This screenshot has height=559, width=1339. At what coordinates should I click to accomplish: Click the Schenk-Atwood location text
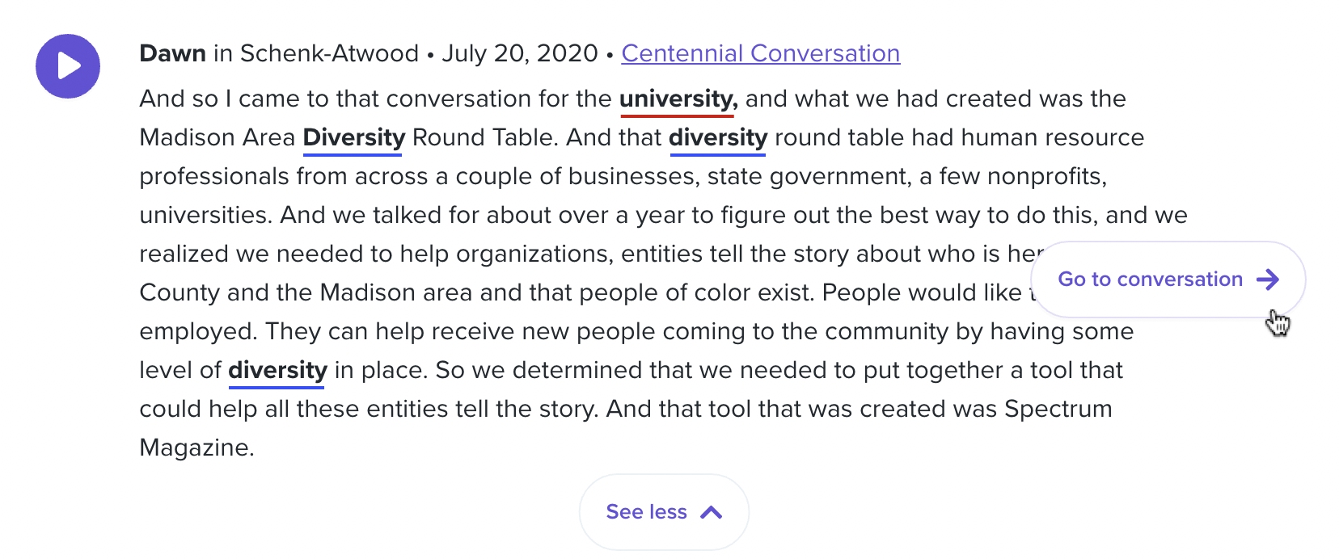[329, 53]
